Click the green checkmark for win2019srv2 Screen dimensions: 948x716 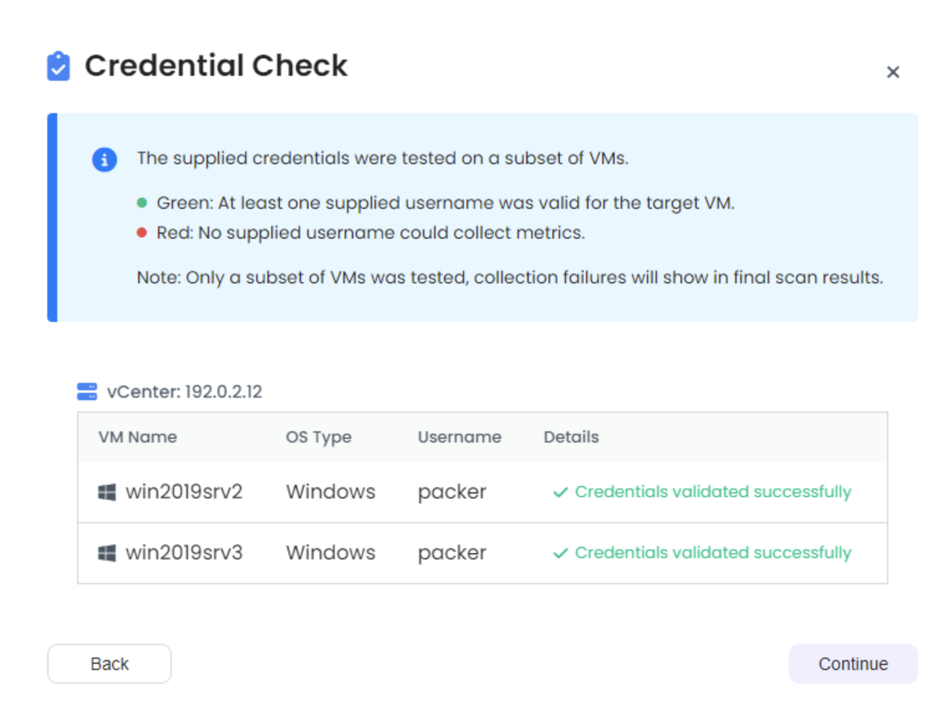tap(560, 492)
